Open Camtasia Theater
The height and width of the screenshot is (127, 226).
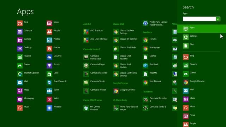95,91
